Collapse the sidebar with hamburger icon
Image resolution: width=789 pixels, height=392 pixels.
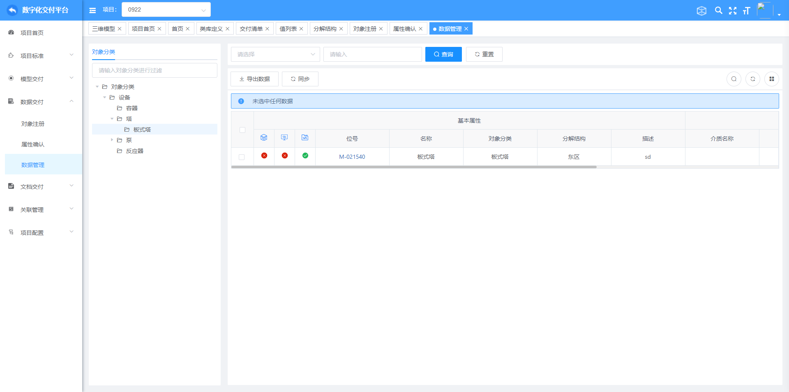tap(92, 10)
